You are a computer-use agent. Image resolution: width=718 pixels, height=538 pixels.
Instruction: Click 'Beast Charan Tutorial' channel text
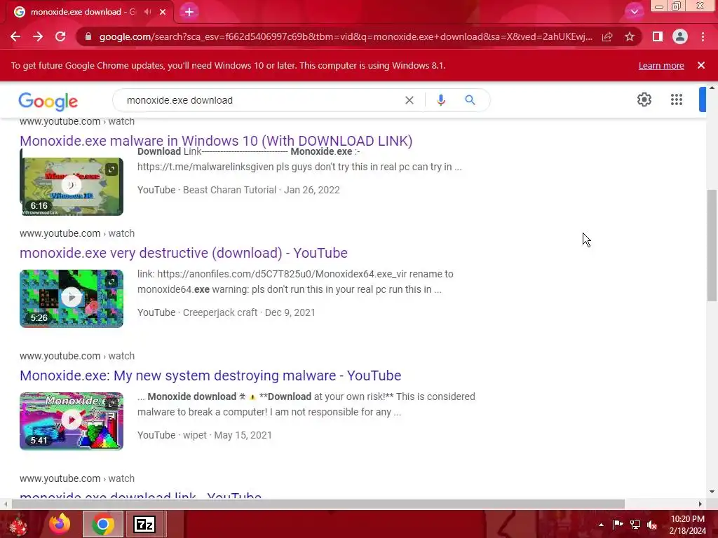[x=229, y=190]
